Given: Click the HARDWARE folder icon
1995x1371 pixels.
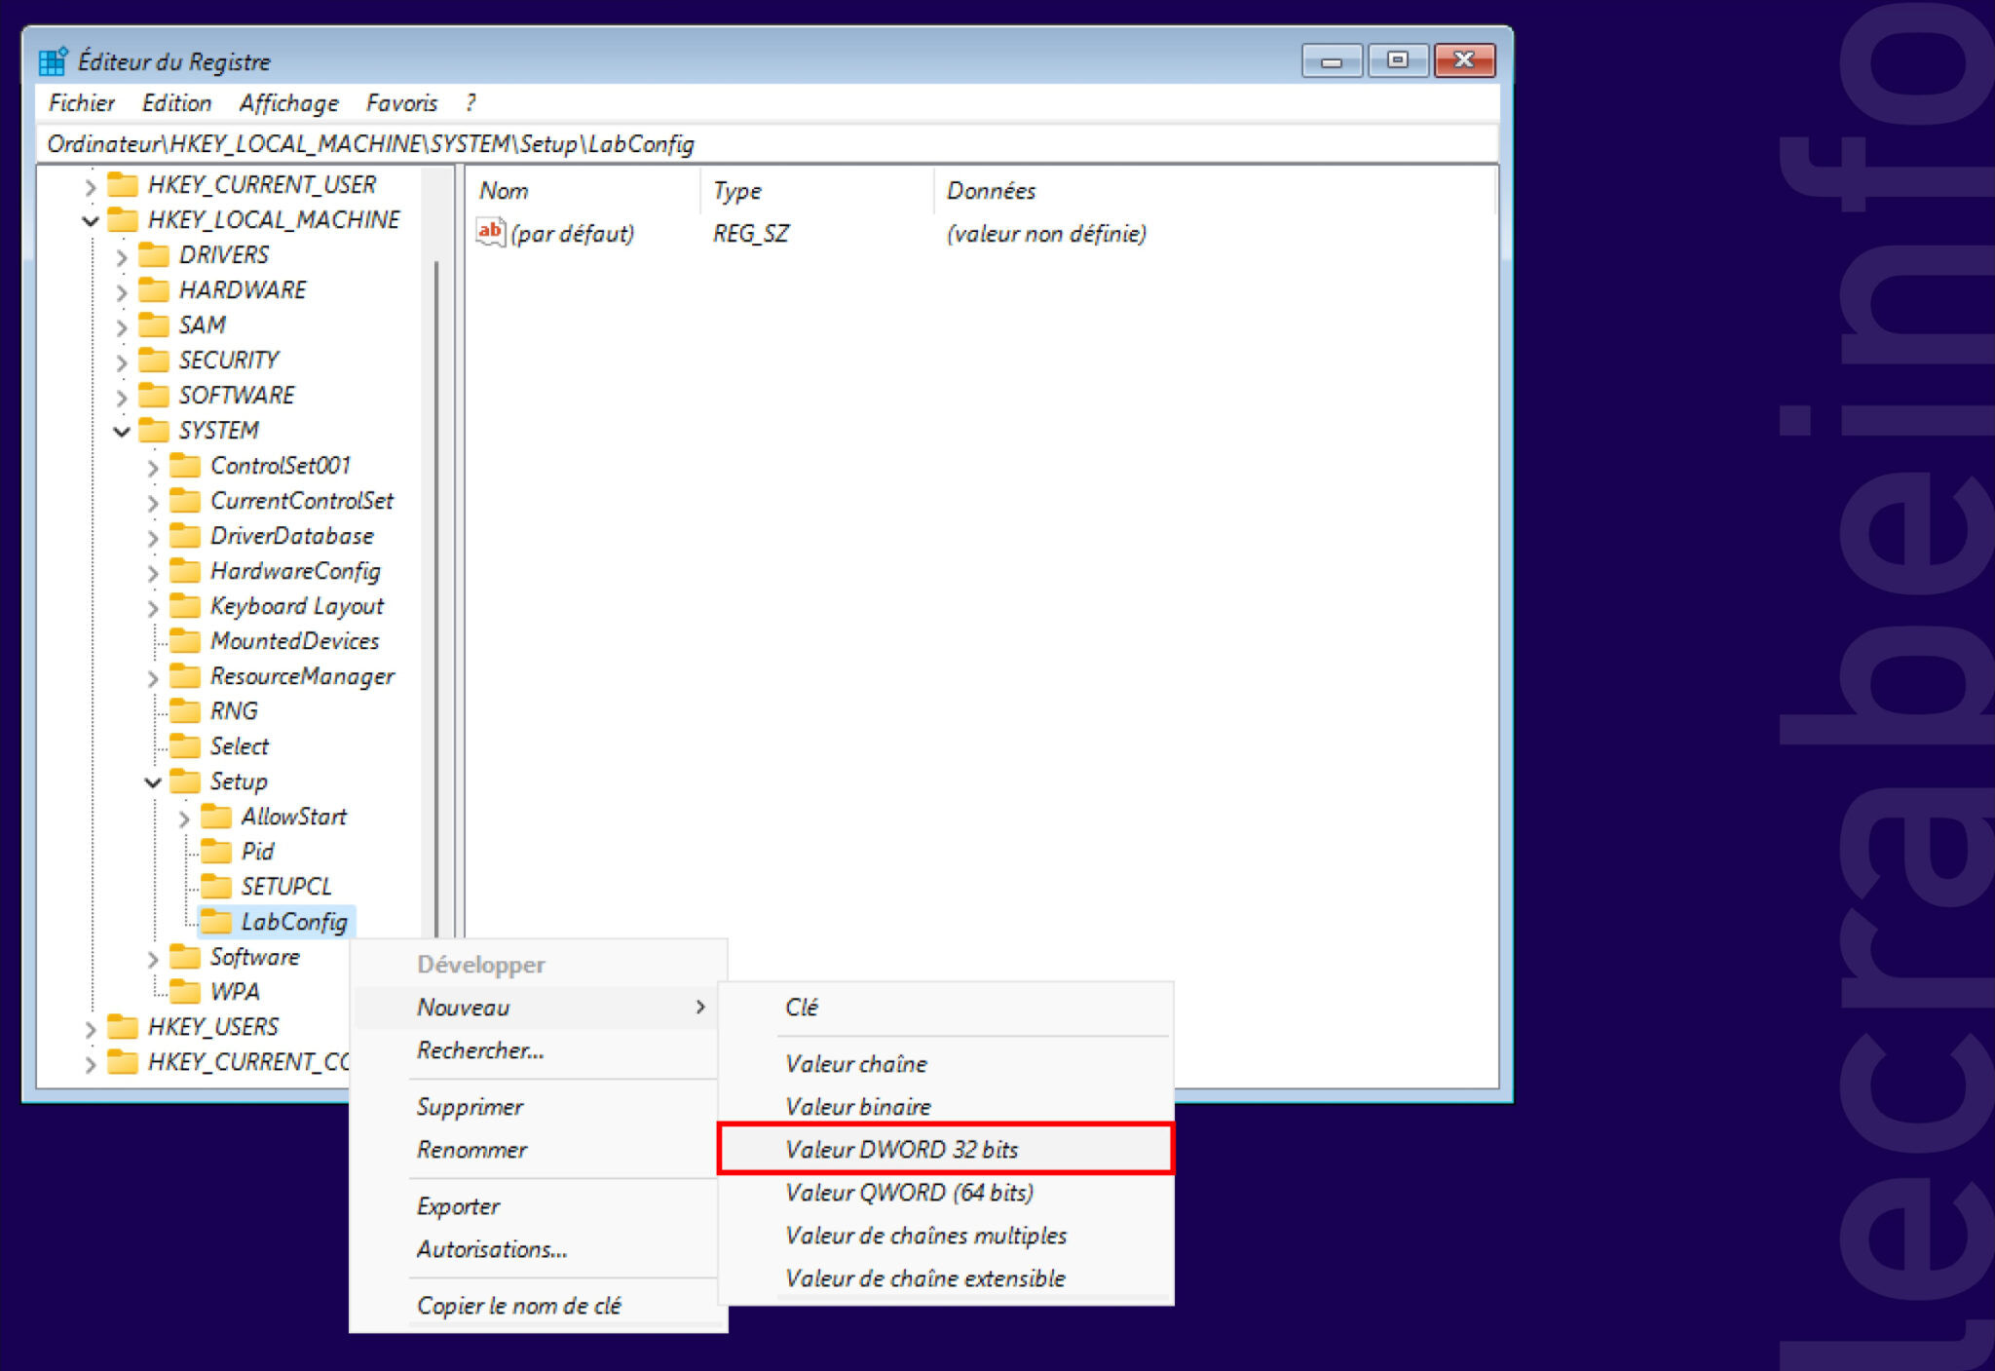Looking at the screenshot, I should tap(156, 289).
